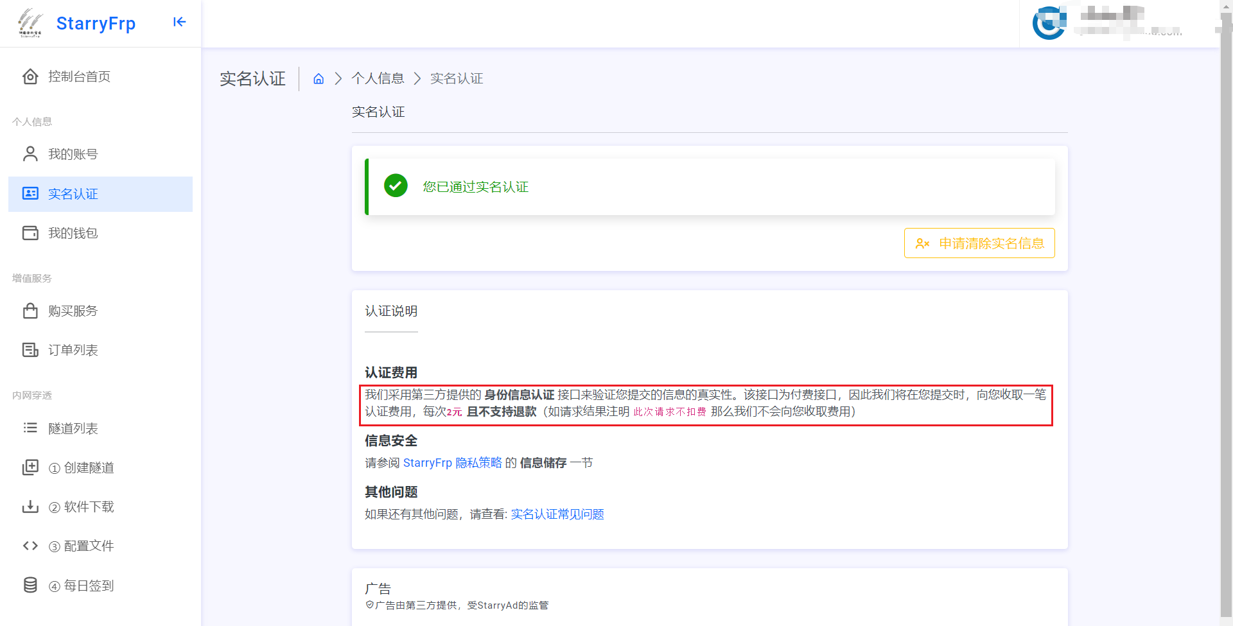Click the 增值服务 sidebar group label

[32, 278]
